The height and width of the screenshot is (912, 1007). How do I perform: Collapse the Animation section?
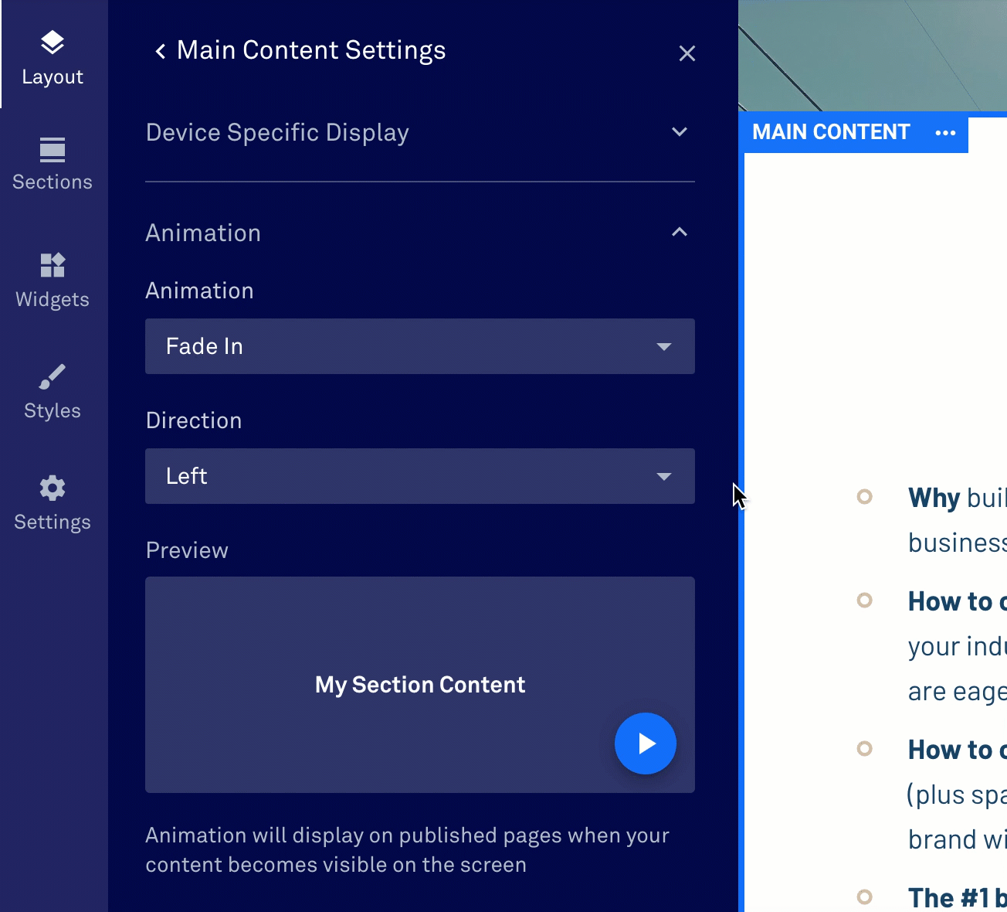point(679,232)
